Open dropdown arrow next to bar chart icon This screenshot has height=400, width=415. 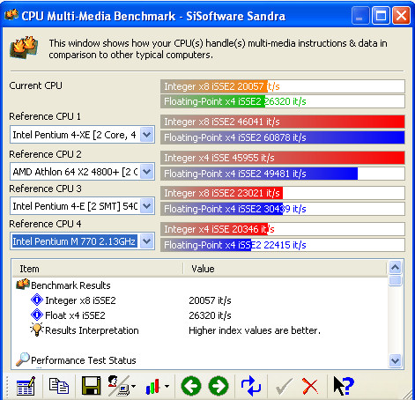coord(167,387)
